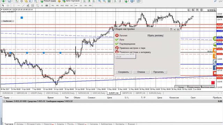Click the Авто-торговля button
The width and height of the screenshot is (223, 125).
tap(71, 1)
